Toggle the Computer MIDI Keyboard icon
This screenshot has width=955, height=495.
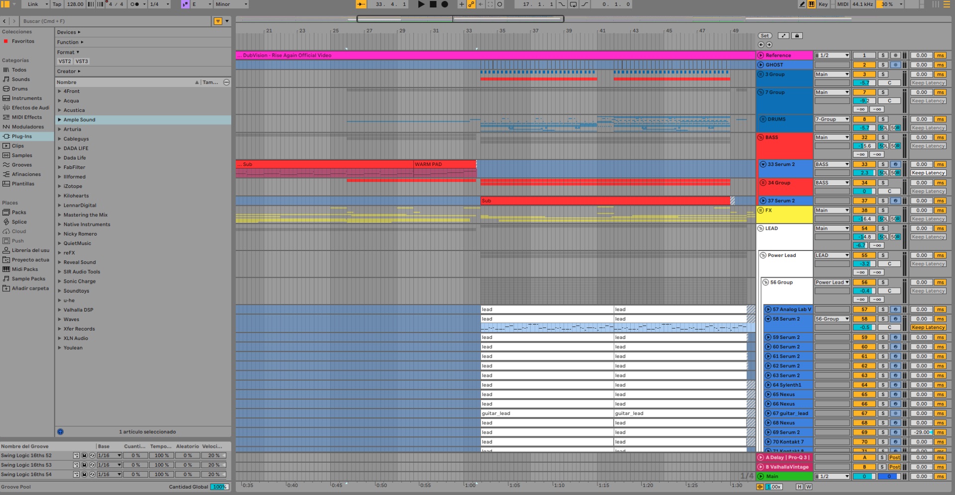(811, 4)
